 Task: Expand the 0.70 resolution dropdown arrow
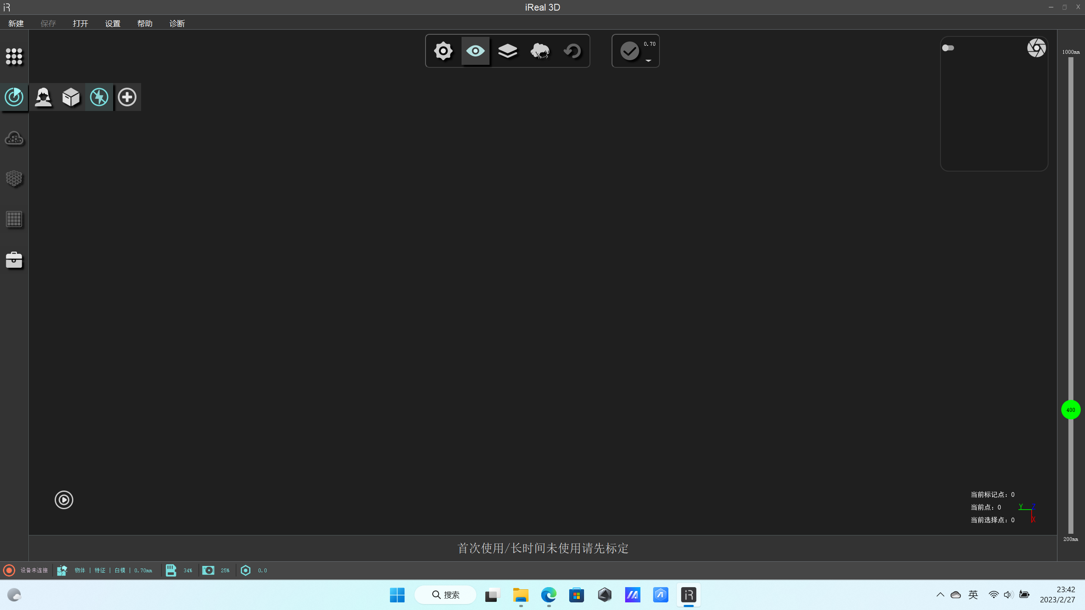coord(648,61)
